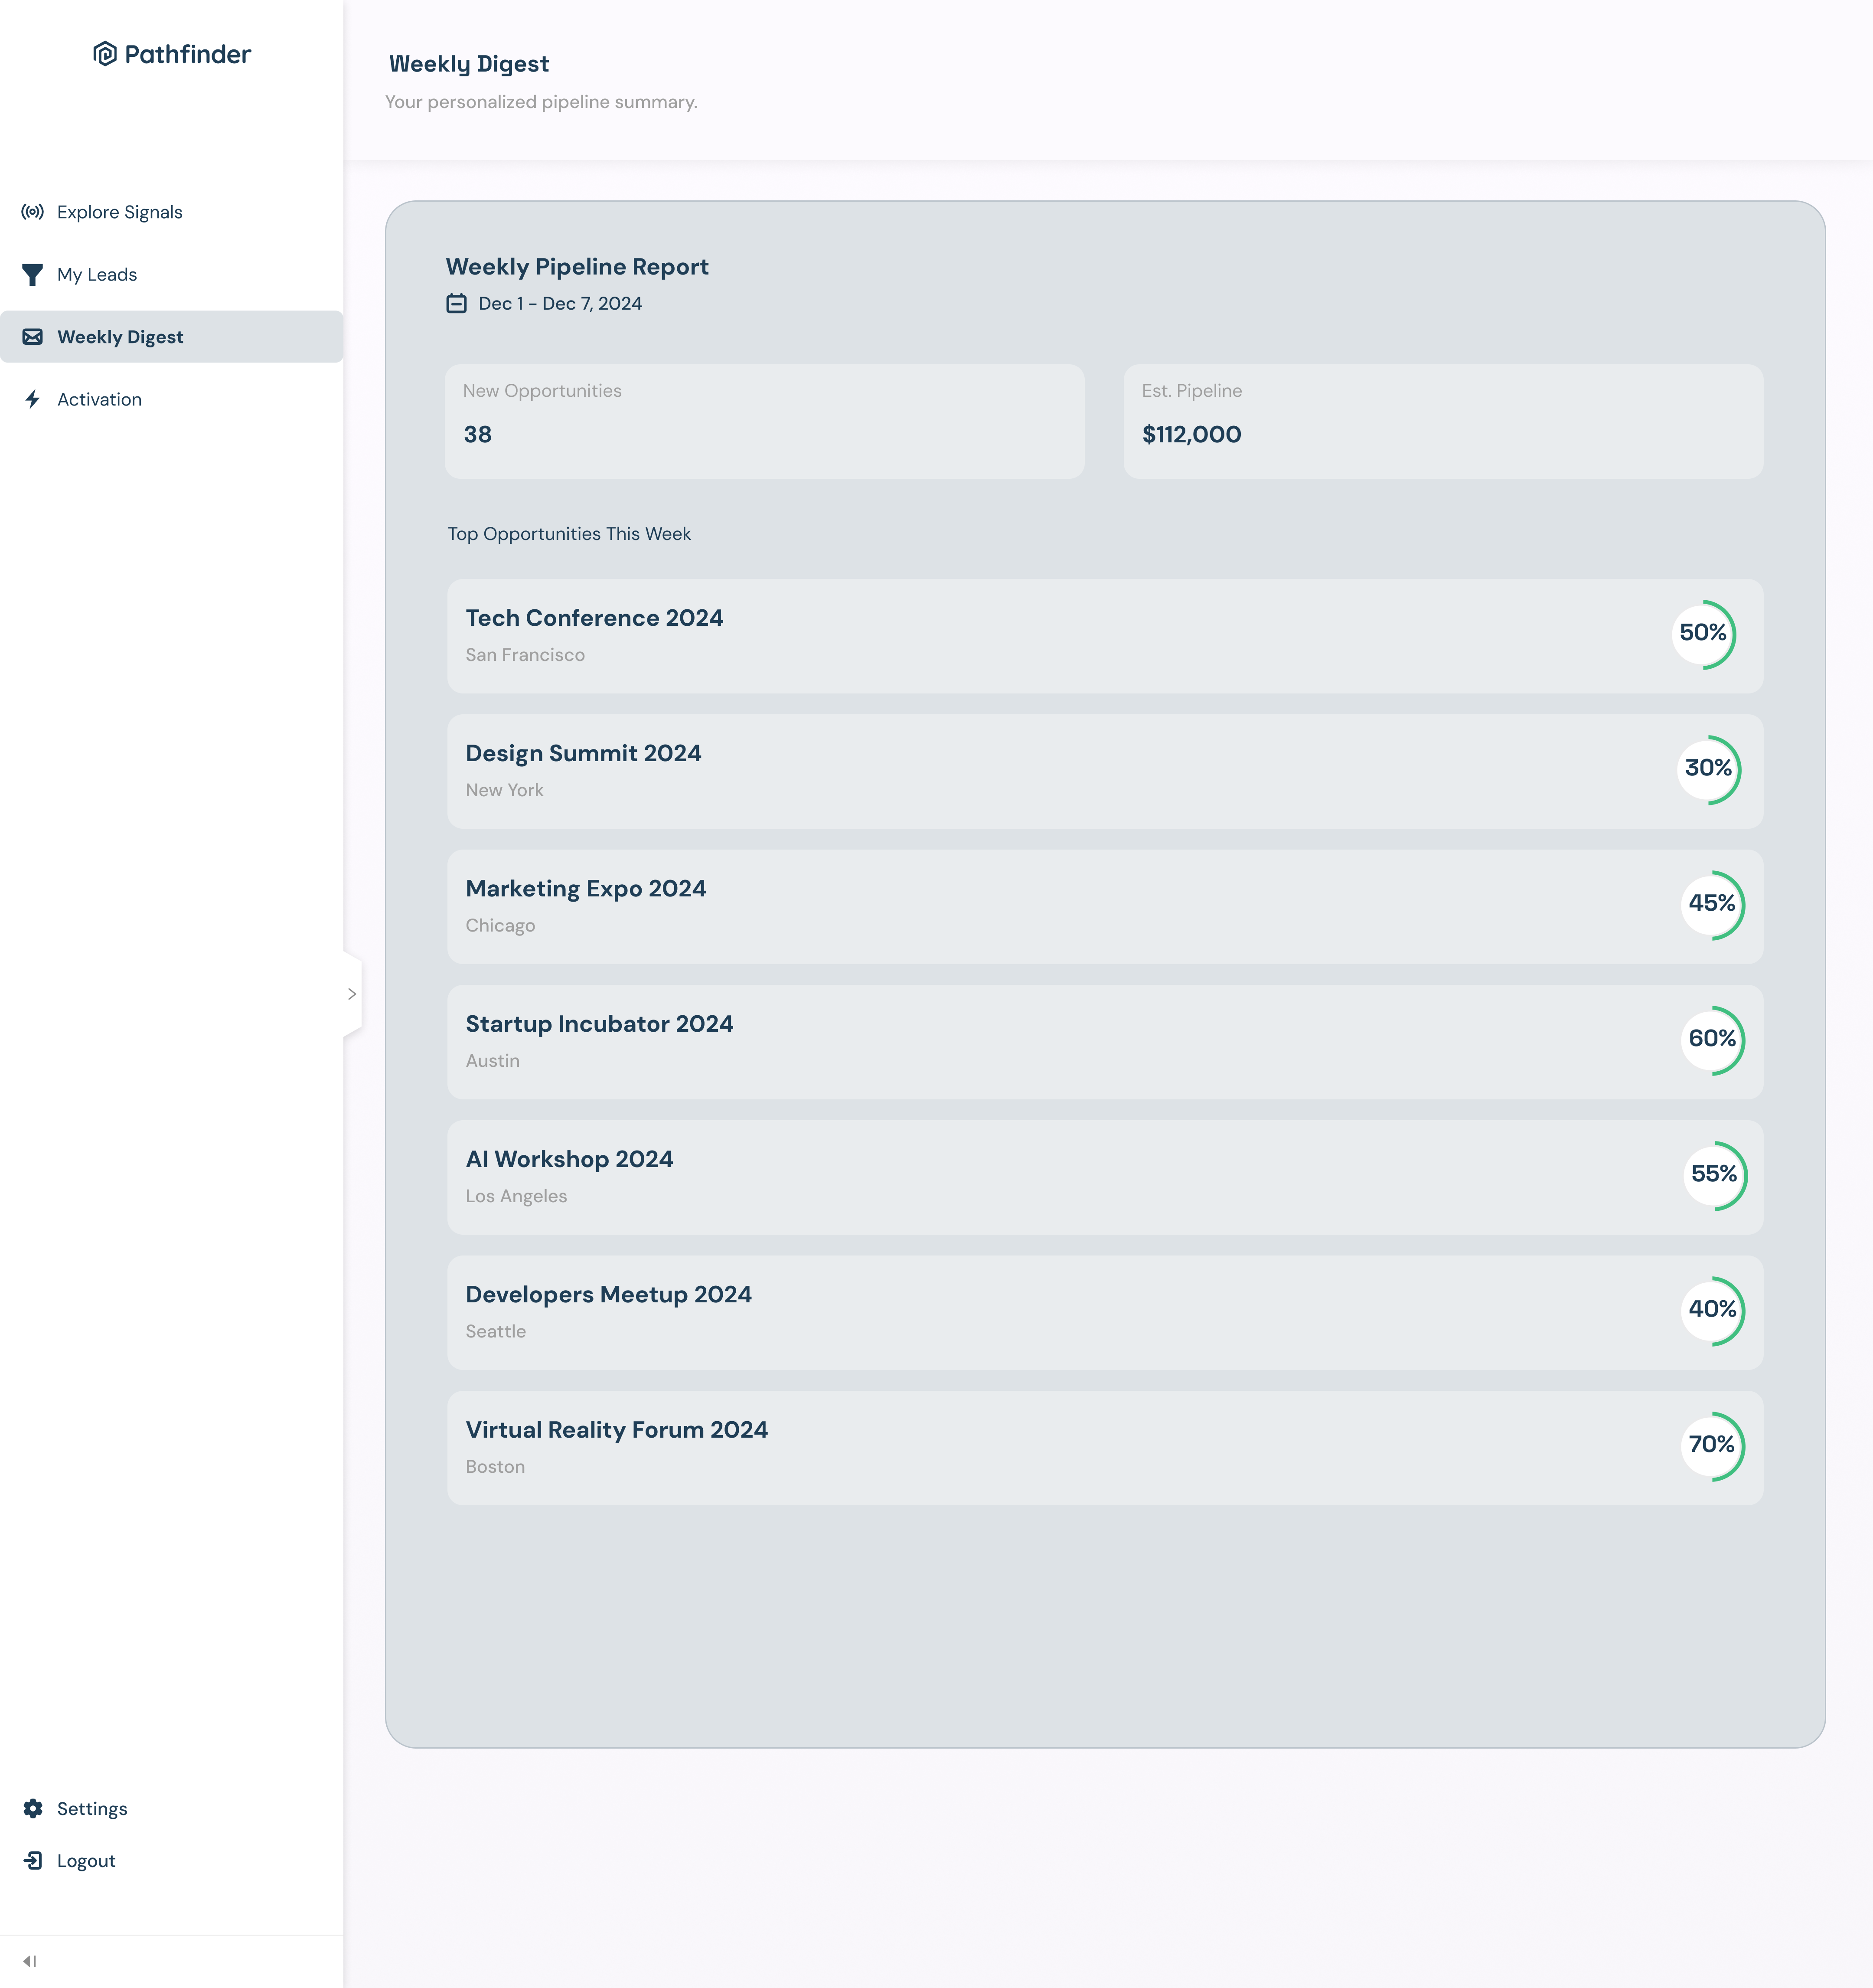Click the Logout icon
The height and width of the screenshot is (1988, 1873).
click(33, 1860)
